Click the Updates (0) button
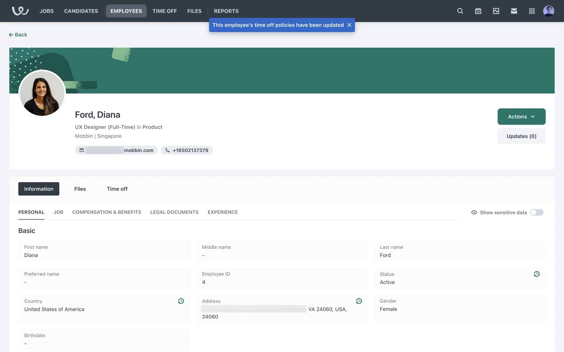 pos(521,136)
